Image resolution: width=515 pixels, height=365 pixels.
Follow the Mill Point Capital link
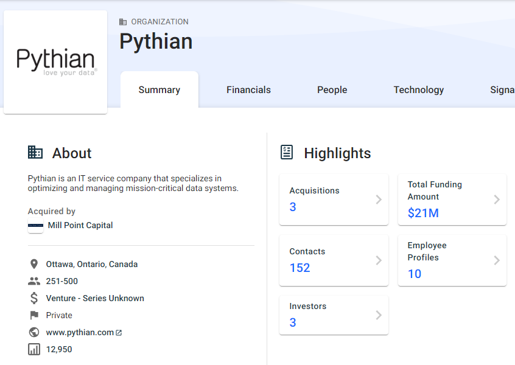tap(80, 225)
